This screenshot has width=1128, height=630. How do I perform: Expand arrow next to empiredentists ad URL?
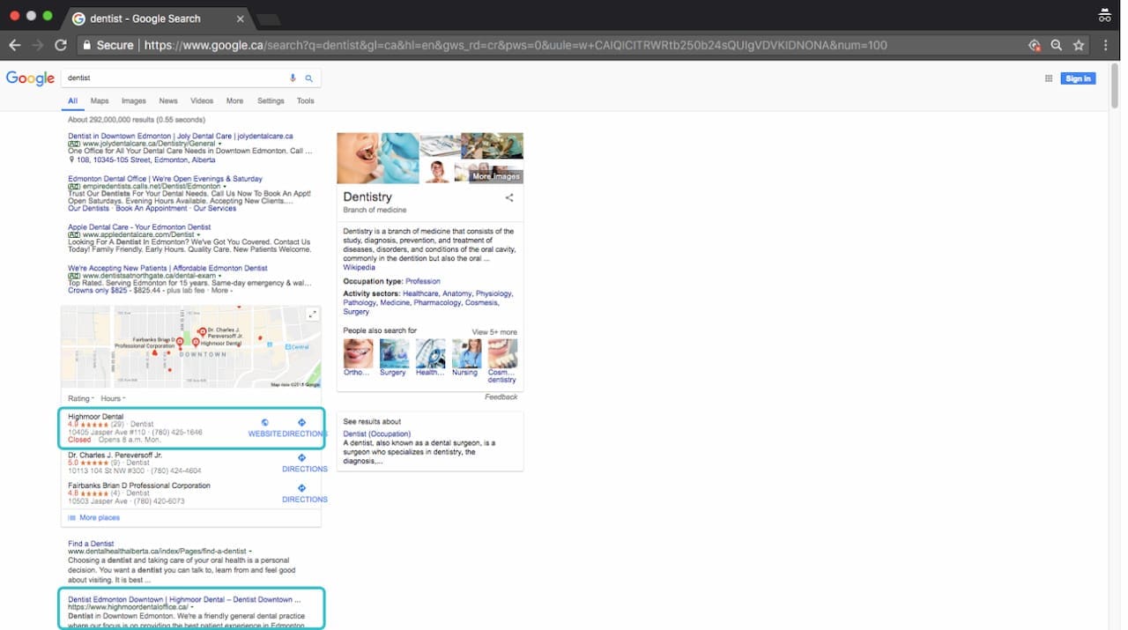pyautogui.click(x=224, y=187)
